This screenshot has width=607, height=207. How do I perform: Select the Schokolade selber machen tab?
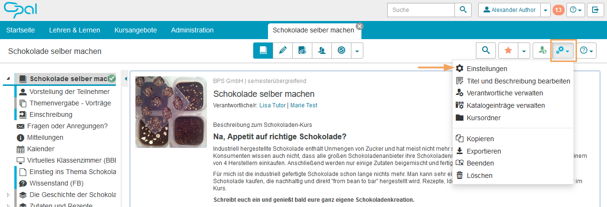[x=313, y=30]
